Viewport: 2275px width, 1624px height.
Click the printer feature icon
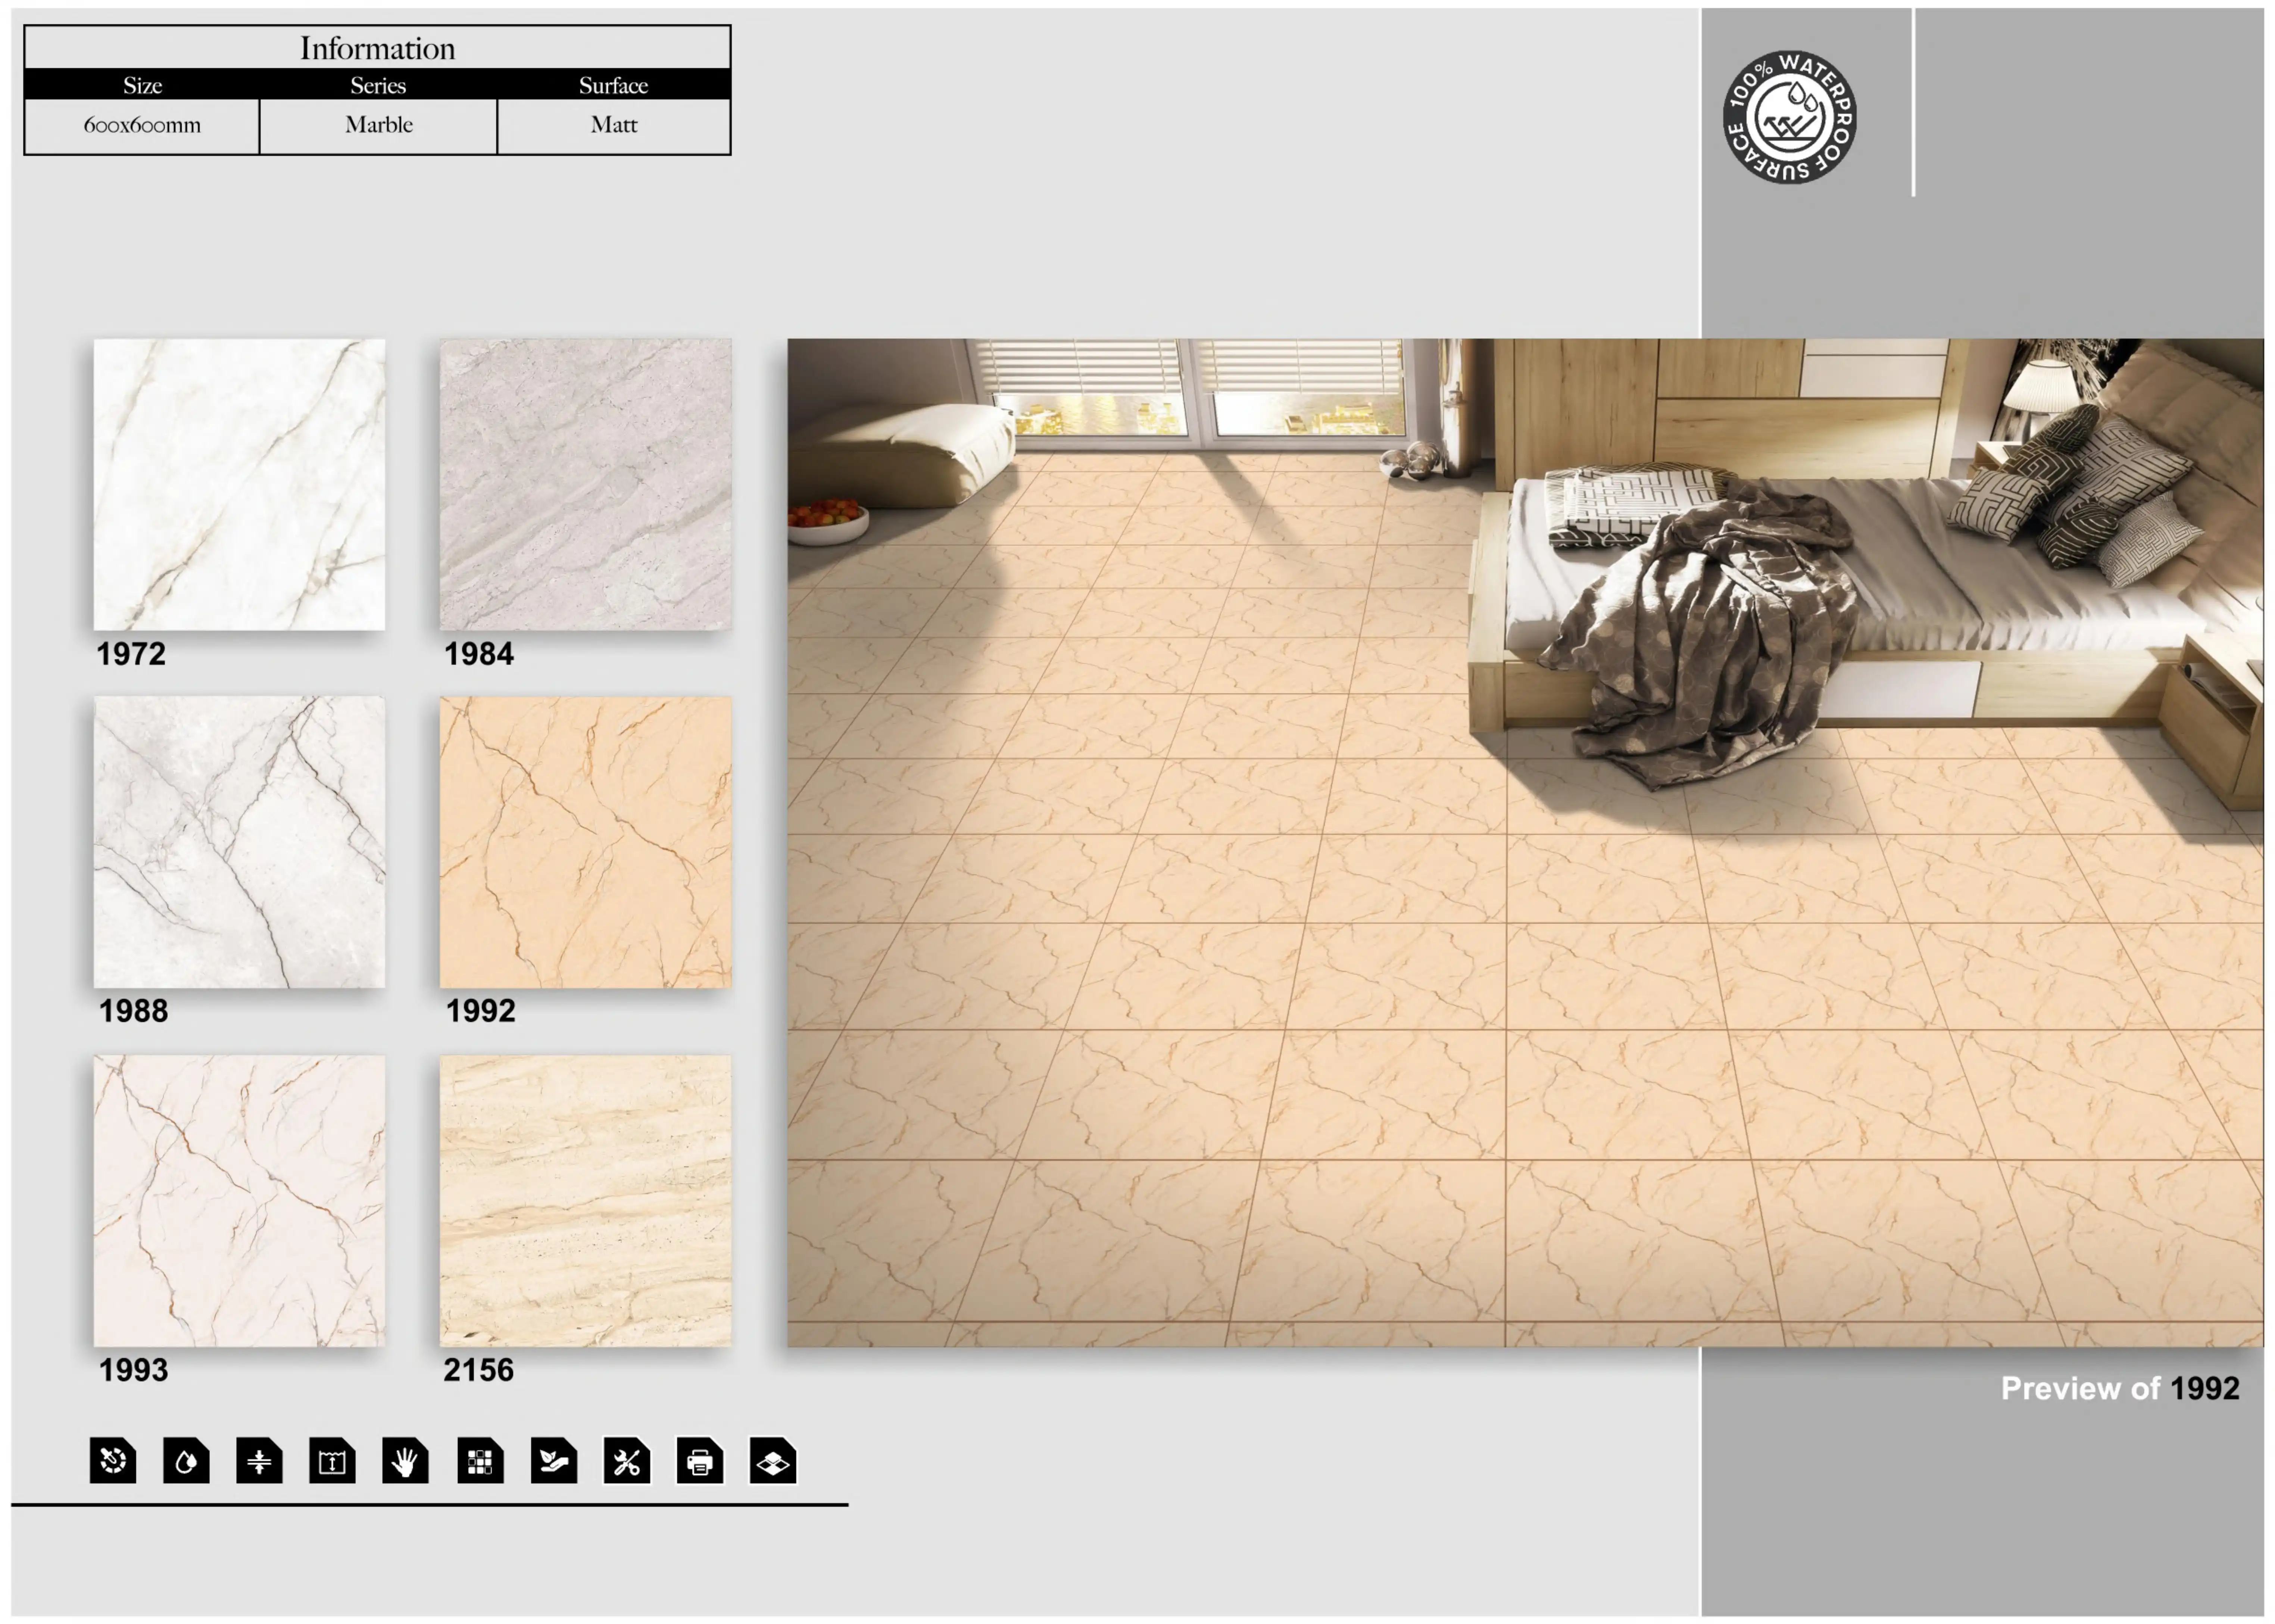[x=700, y=1461]
